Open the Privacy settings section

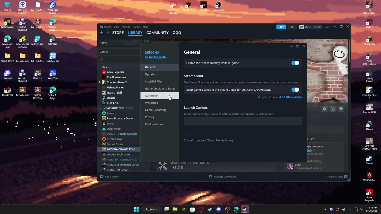pos(160,117)
